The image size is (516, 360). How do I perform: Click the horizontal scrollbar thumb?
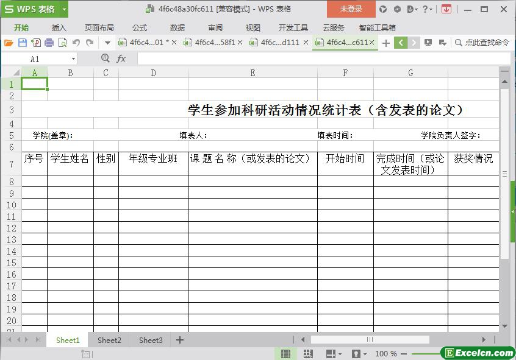pos(370,339)
